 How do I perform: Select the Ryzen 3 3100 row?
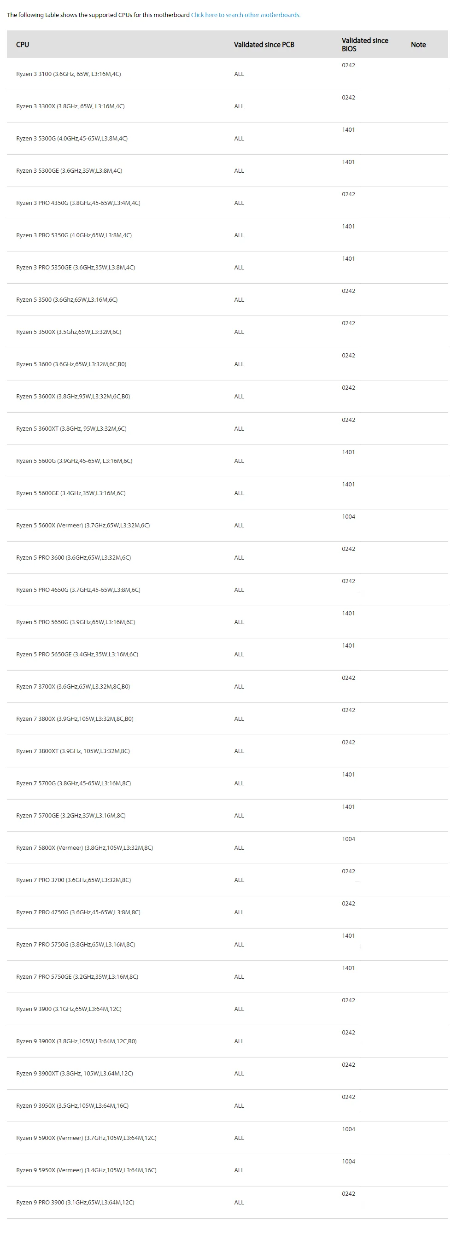69,74
